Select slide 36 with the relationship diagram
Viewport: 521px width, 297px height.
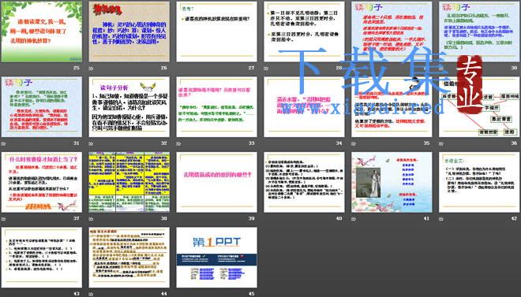[x=479, y=106]
